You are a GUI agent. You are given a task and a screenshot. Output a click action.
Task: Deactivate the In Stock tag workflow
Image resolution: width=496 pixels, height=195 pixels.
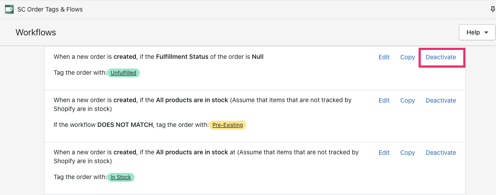(441, 153)
